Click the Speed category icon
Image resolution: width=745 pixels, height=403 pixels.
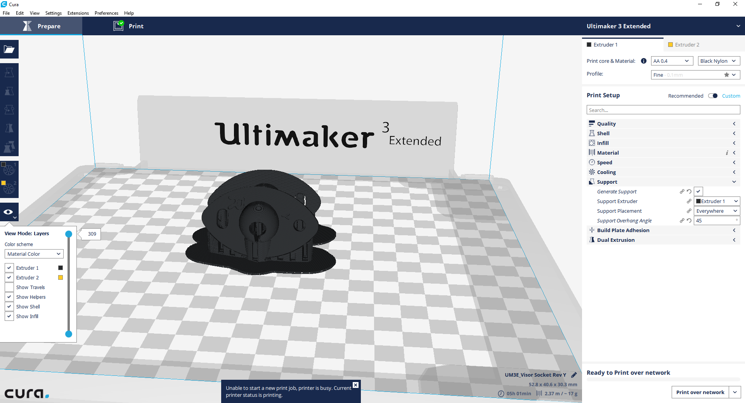click(x=592, y=162)
